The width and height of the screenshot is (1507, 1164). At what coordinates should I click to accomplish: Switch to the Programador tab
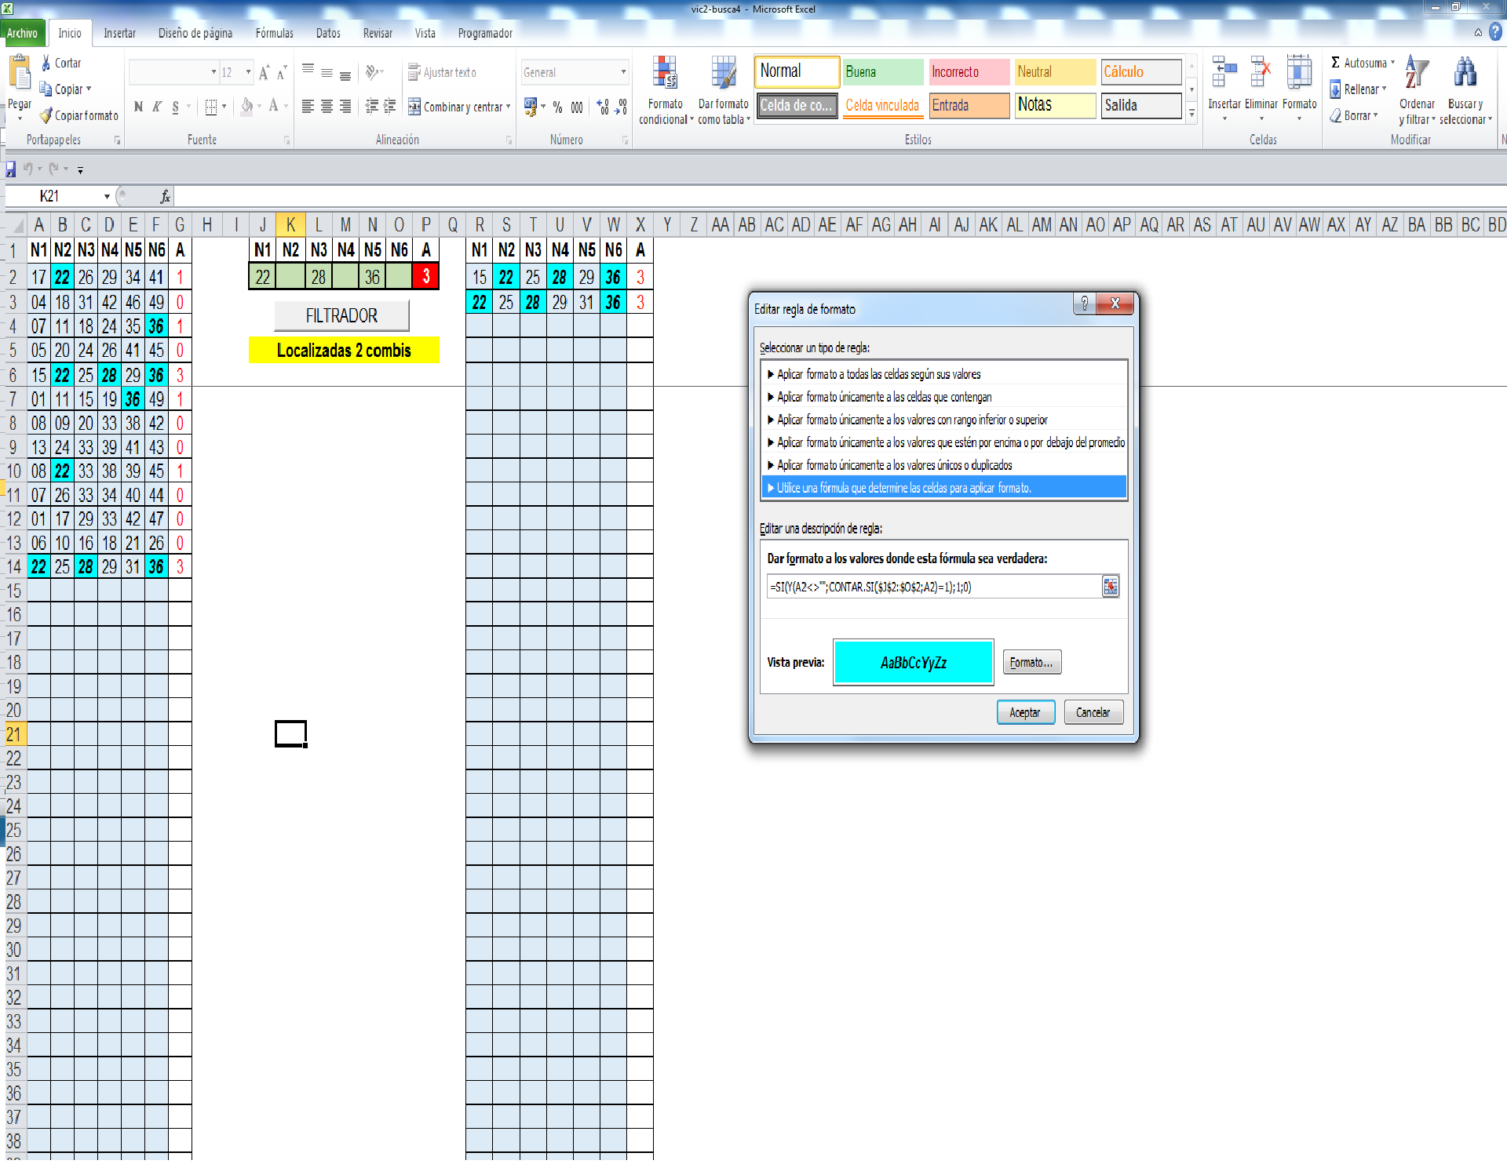pos(485,33)
